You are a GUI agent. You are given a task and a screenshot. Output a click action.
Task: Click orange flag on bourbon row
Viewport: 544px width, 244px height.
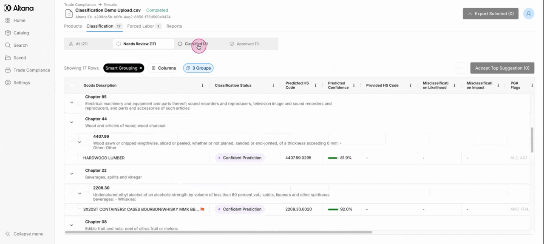click(202, 209)
